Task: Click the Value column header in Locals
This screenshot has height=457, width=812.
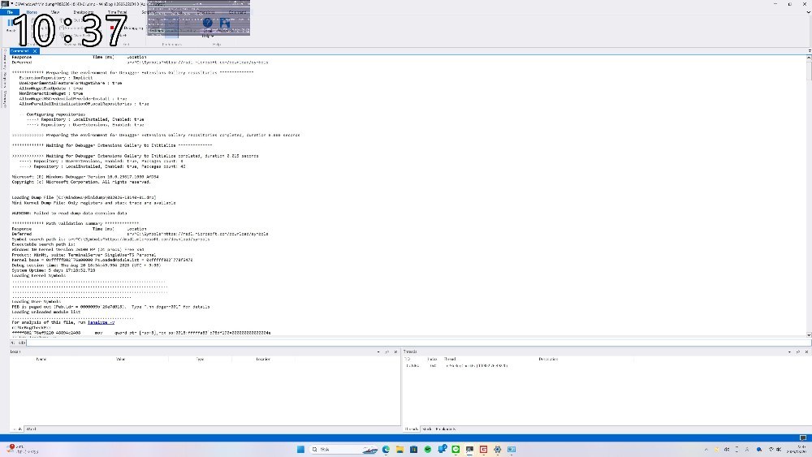Action: [121, 359]
